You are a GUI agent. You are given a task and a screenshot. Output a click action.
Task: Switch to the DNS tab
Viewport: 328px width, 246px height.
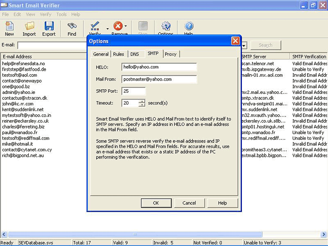tap(134, 54)
